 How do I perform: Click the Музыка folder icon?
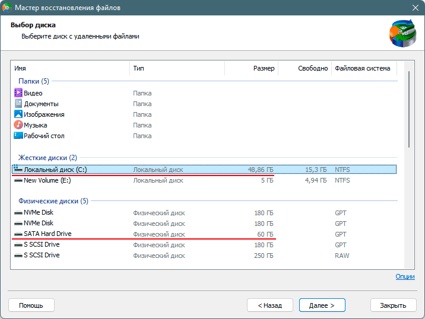click(x=18, y=125)
